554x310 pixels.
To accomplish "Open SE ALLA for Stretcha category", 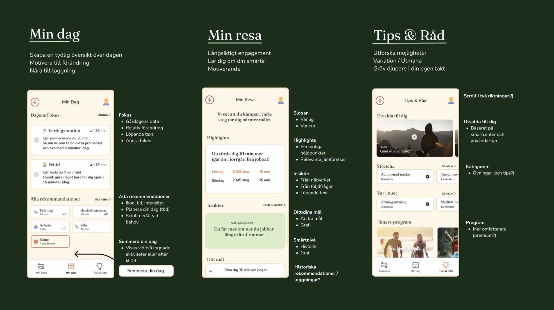I will coord(449,166).
